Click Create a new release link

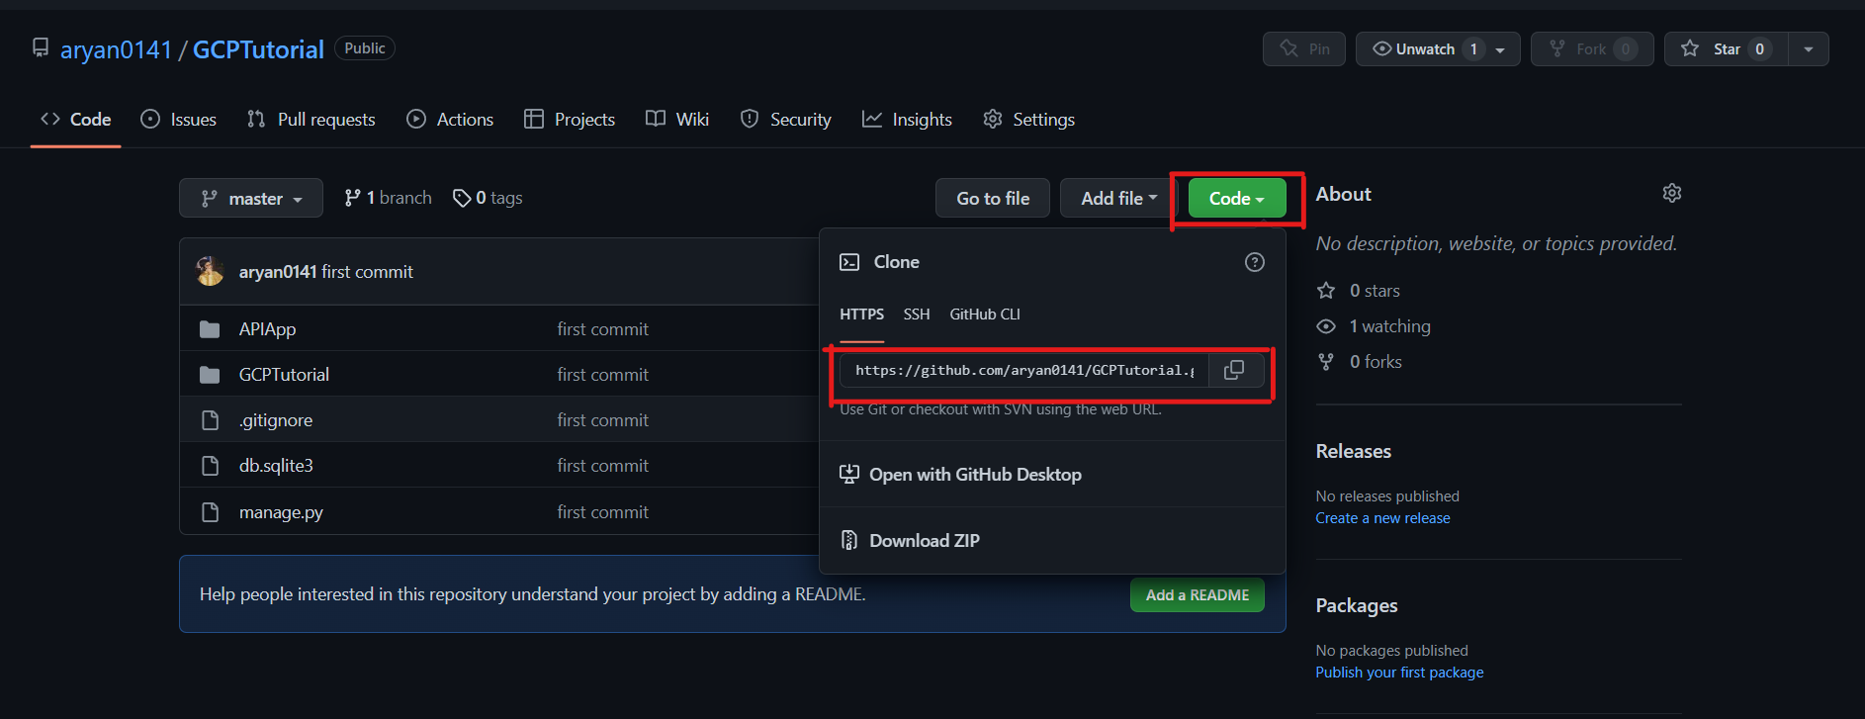(x=1382, y=518)
